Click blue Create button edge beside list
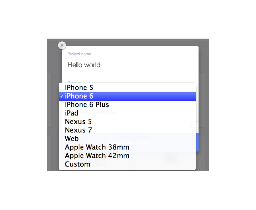 click(197, 142)
